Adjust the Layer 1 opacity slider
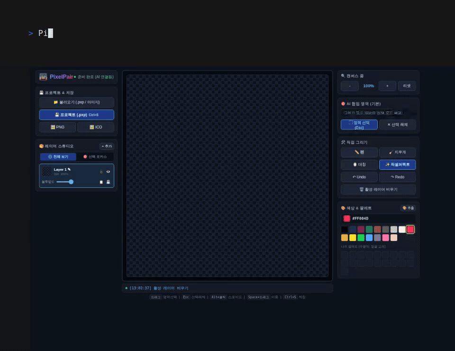 click(x=65, y=182)
